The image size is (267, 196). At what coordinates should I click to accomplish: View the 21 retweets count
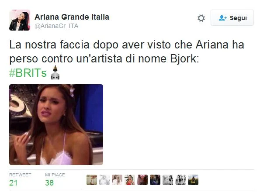[13, 183]
